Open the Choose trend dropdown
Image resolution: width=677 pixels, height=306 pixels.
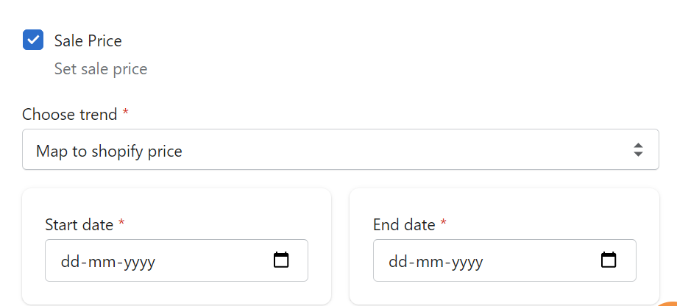(x=341, y=149)
